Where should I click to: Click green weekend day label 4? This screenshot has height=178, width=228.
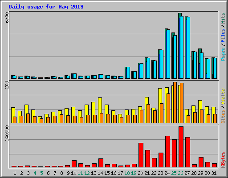point(35,173)
